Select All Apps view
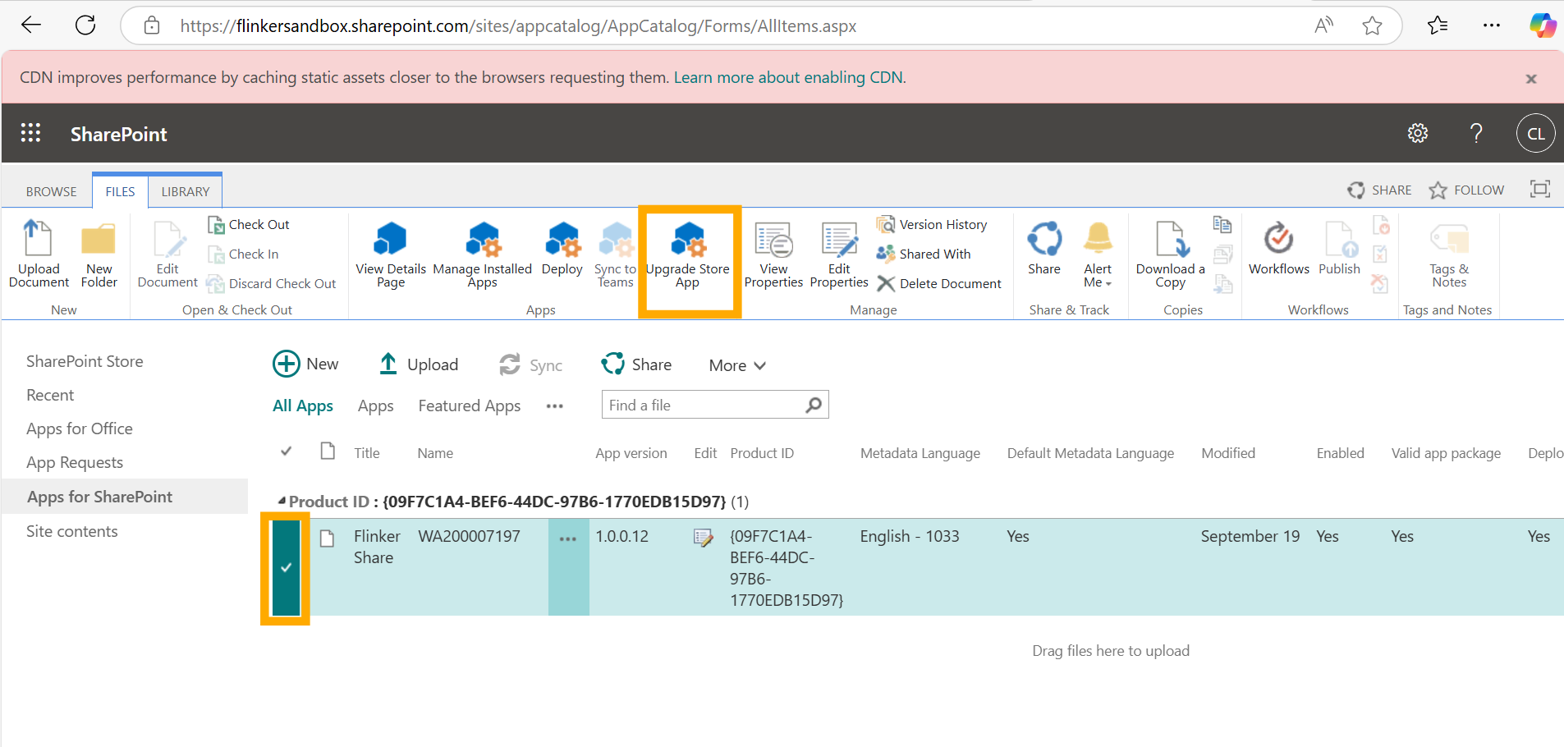Screen dimensions: 1564x747 point(303,406)
